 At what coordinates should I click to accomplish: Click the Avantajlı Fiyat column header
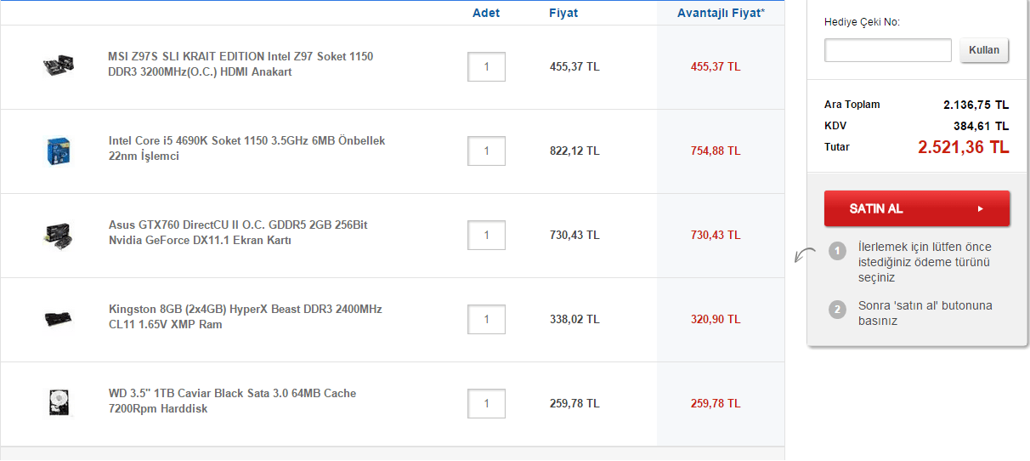[x=721, y=13]
